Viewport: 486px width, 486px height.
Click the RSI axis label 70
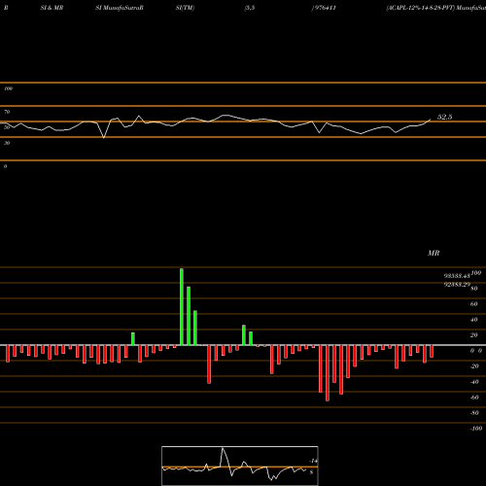7,112
